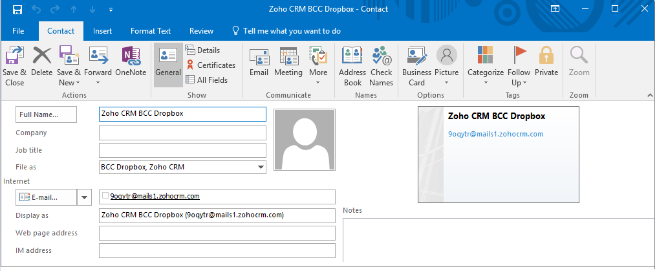This screenshot has height=271, width=657.
Task: Click email address 9oqytr@mails1.zohocrm.com in E-mail field
Action: pos(155,196)
